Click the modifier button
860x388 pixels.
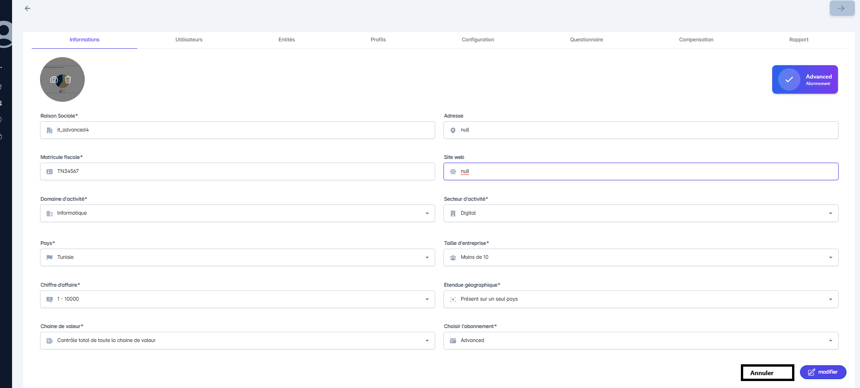[823, 372]
